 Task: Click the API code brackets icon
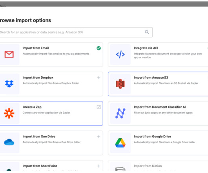[x=120, y=54]
